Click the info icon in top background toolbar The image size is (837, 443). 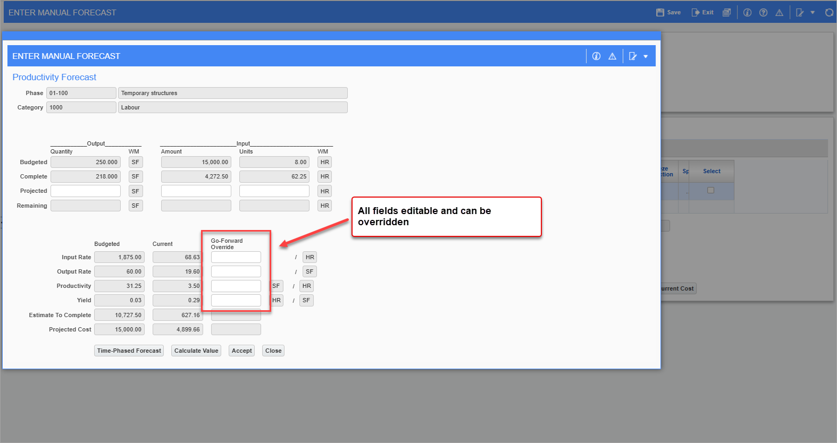pos(747,12)
